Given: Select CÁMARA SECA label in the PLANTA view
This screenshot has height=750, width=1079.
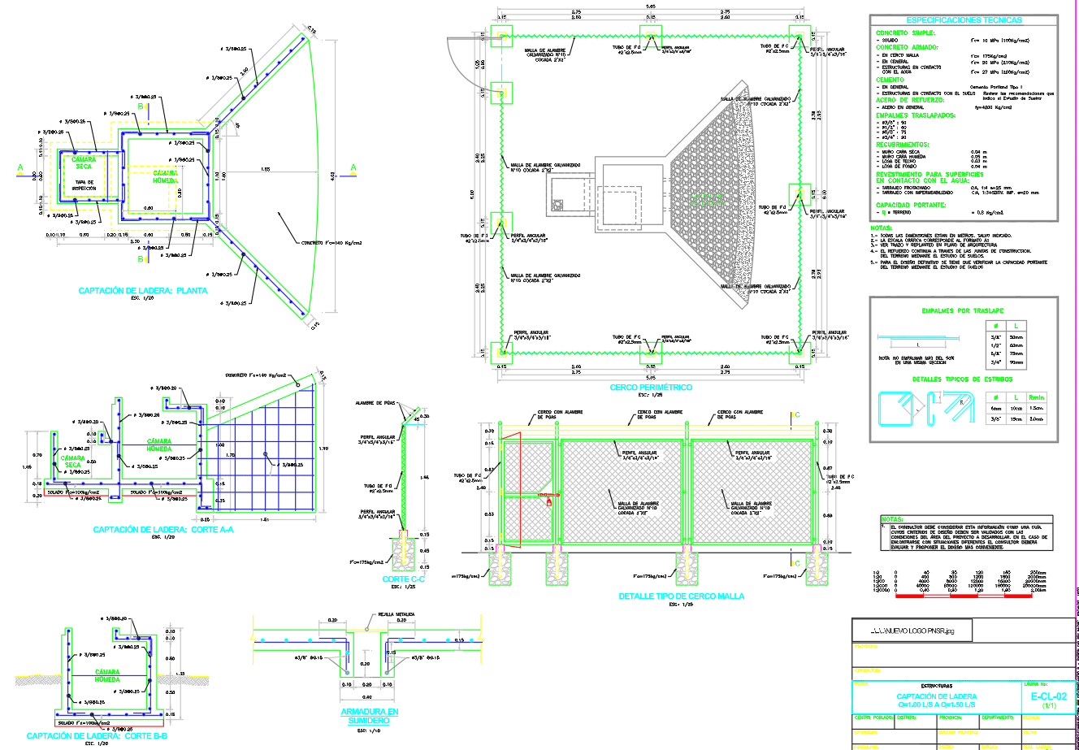Looking at the screenshot, I should point(84,163).
